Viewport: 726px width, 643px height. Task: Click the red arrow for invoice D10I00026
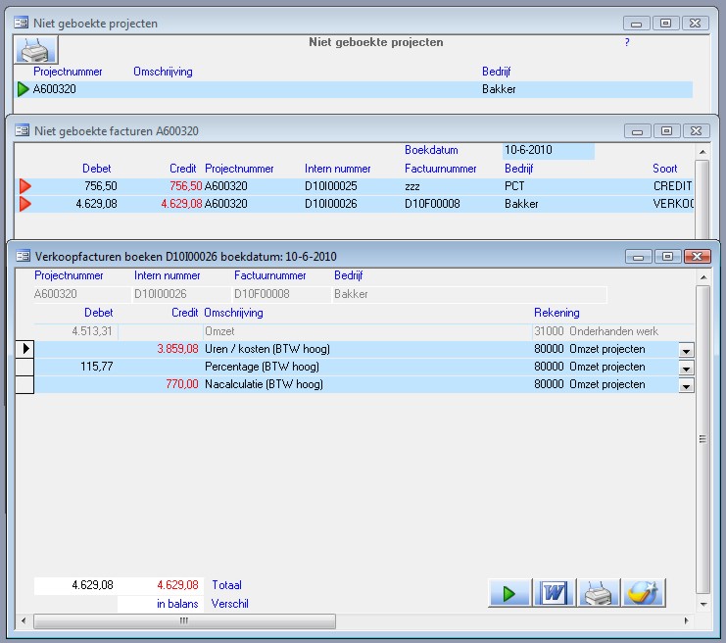[24, 204]
